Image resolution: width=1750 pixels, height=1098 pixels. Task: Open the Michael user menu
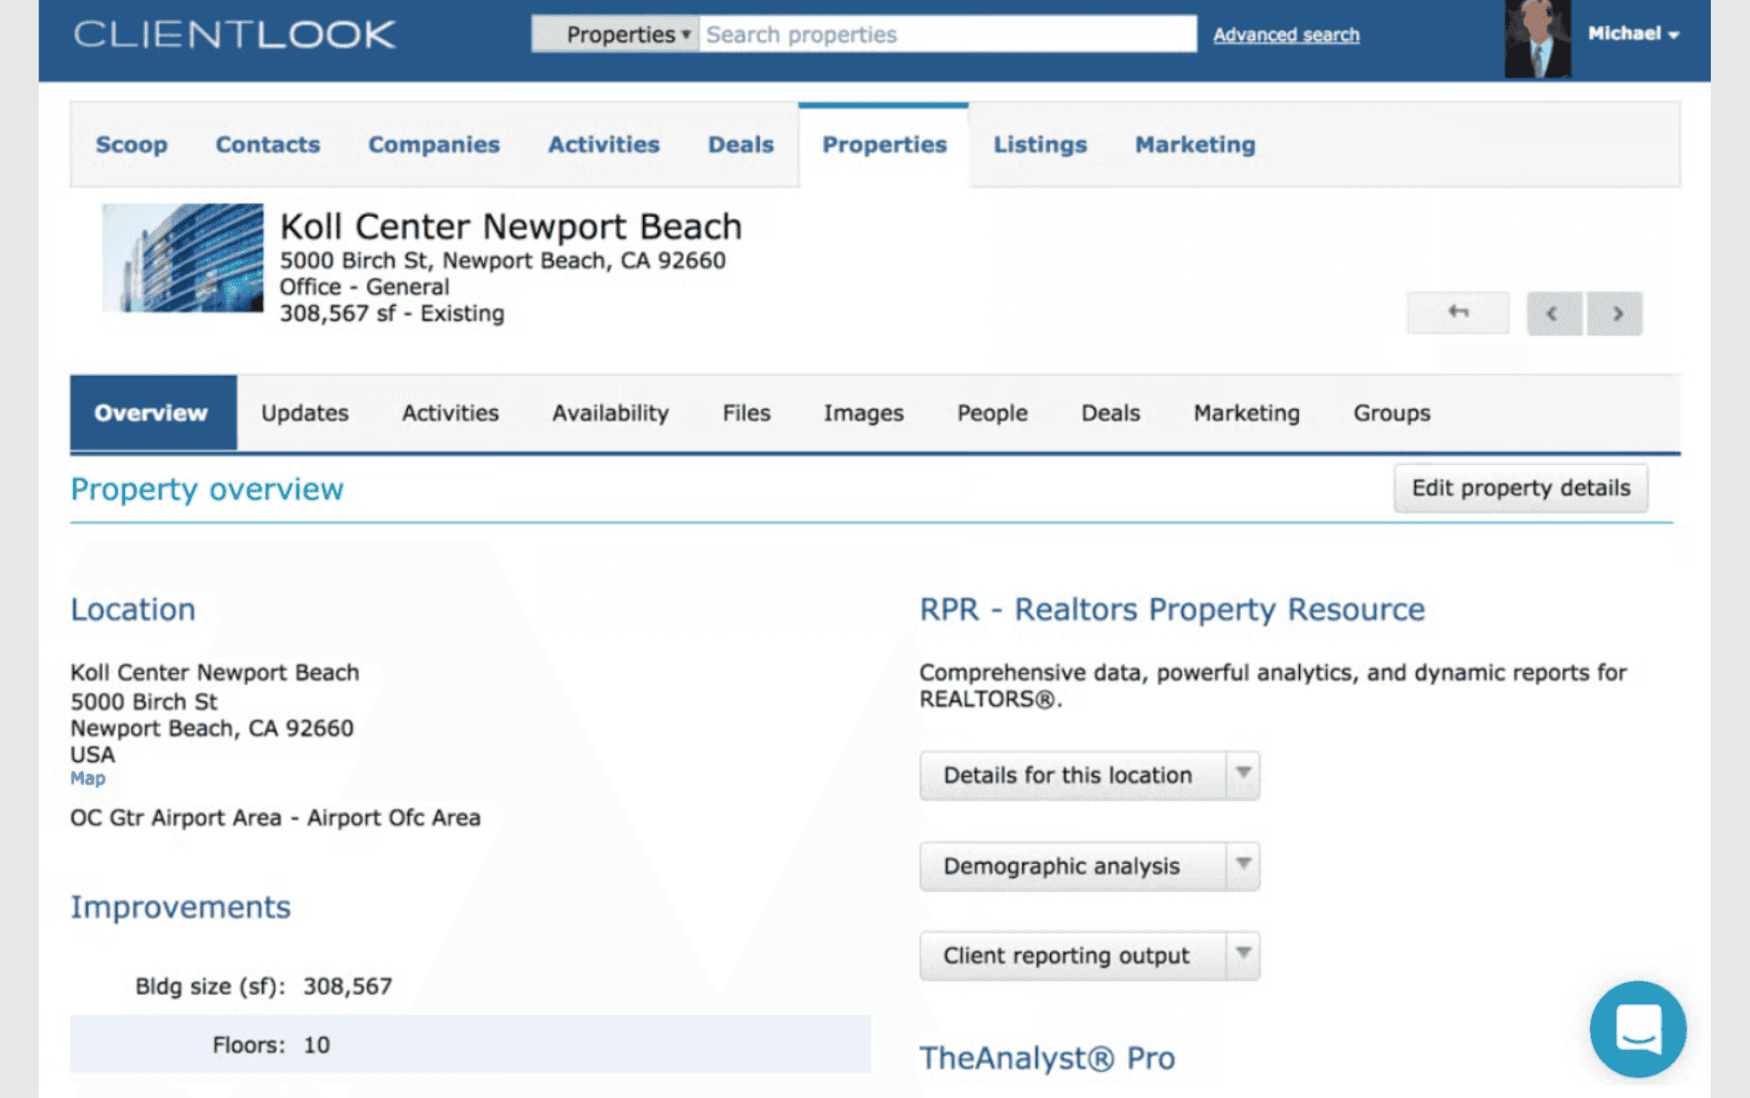tap(1633, 34)
